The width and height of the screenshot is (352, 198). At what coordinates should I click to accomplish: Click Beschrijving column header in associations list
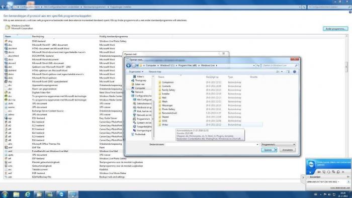(38, 36)
